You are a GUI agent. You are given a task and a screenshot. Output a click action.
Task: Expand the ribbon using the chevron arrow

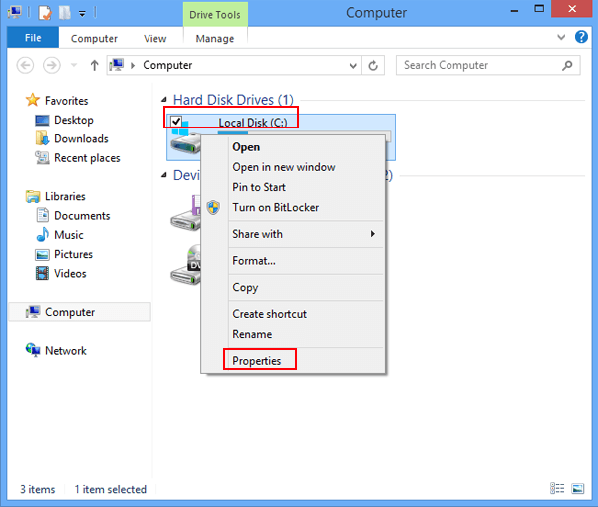(x=561, y=38)
